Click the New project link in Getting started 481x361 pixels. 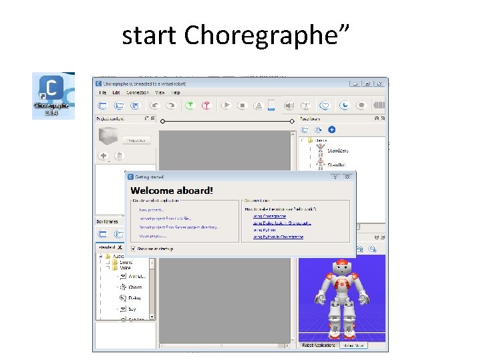click(x=152, y=210)
